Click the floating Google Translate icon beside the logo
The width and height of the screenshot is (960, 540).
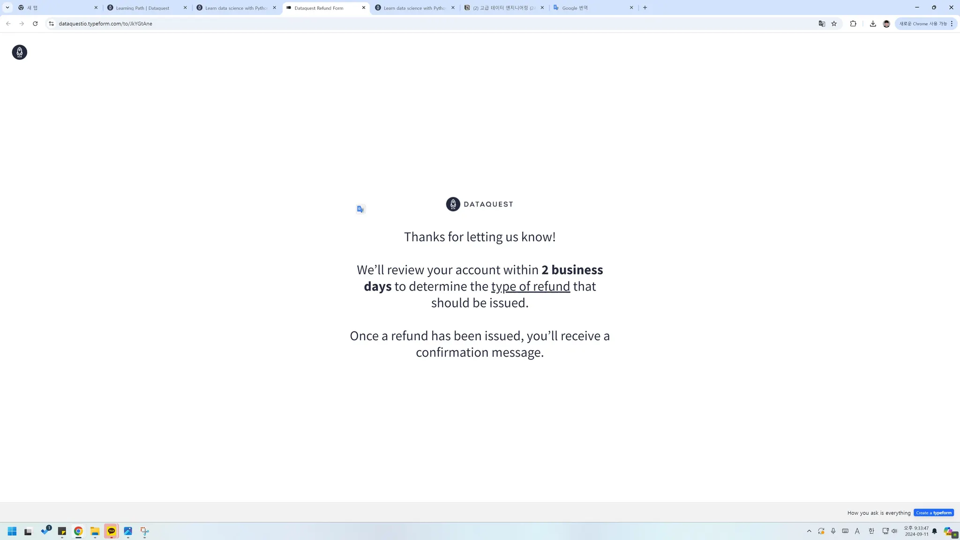360,209
